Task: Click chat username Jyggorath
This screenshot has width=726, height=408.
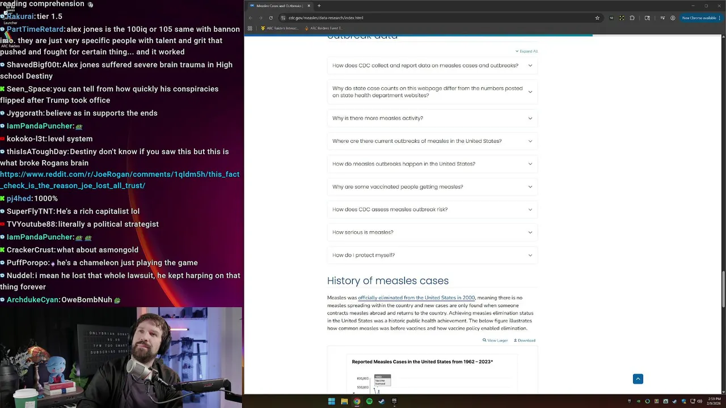Action: (x=26, y=113)
